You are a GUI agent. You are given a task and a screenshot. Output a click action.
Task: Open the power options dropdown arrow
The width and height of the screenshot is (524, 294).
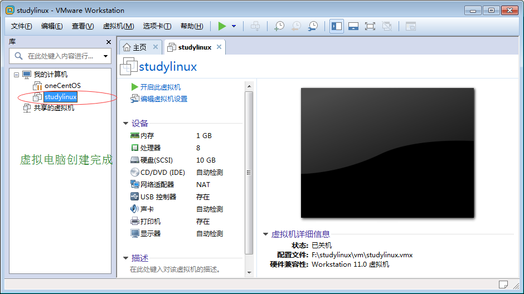click(x=234, y=26)
